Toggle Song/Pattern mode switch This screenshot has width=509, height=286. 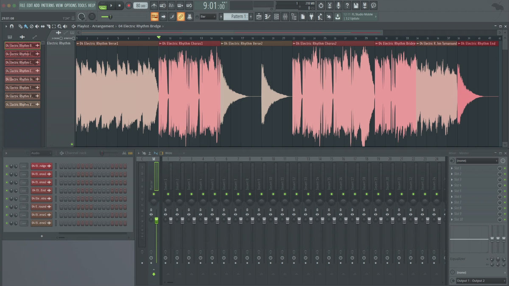click(x=103, y=6)
